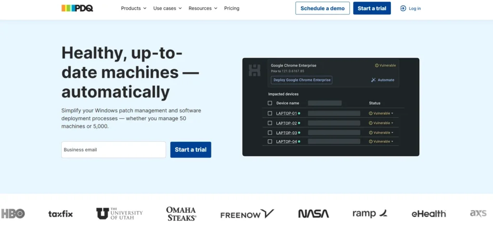Click the University of Utah logo
This screenshot has width=493, height=234.
click(119, 213)
